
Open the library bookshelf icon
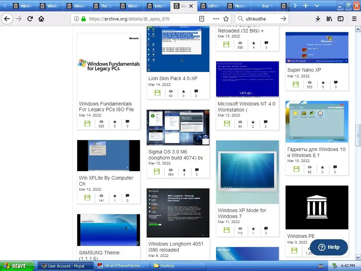click(x=329, y=19)
